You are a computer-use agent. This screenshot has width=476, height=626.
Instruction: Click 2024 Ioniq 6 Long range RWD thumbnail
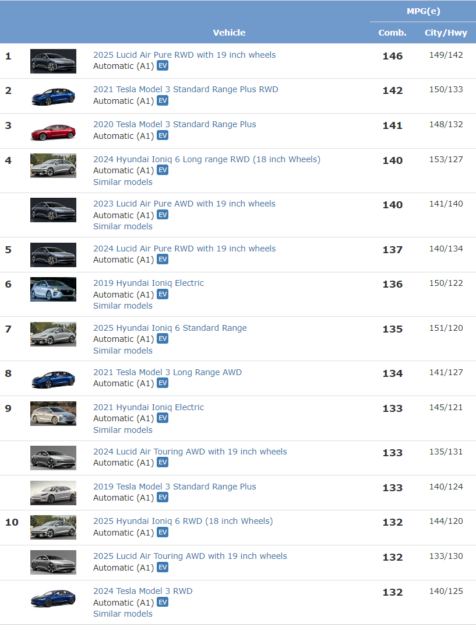(53, 166)
